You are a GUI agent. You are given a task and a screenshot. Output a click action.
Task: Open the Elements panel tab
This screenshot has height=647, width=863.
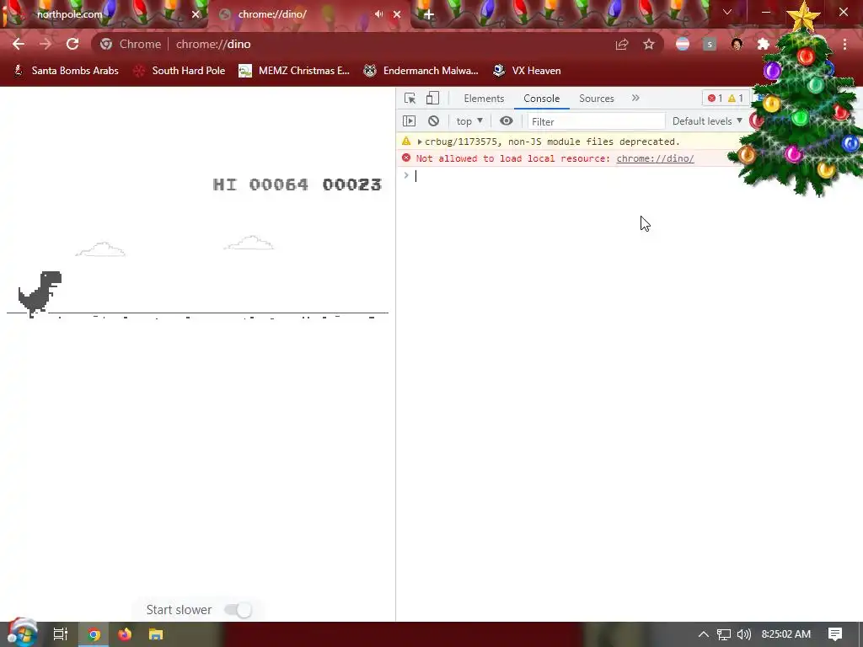click(x=484, y=99)
